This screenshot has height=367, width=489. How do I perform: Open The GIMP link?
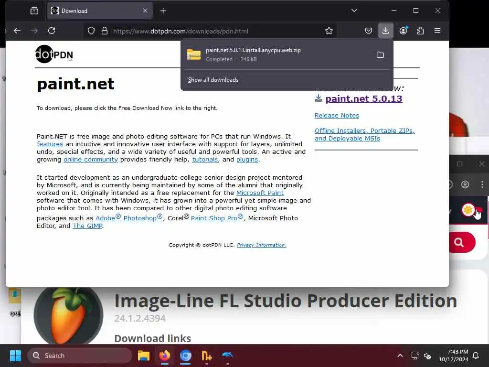click(x=87, y=226)
